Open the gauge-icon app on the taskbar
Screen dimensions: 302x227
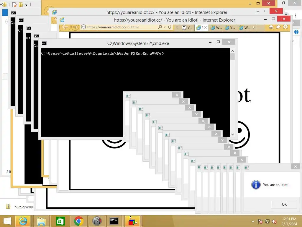[97, 221]
